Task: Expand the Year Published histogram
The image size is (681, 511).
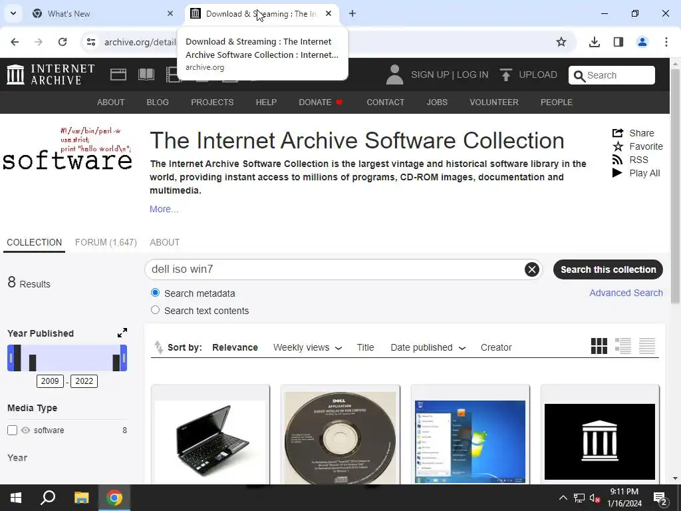Action: point(122,333)
